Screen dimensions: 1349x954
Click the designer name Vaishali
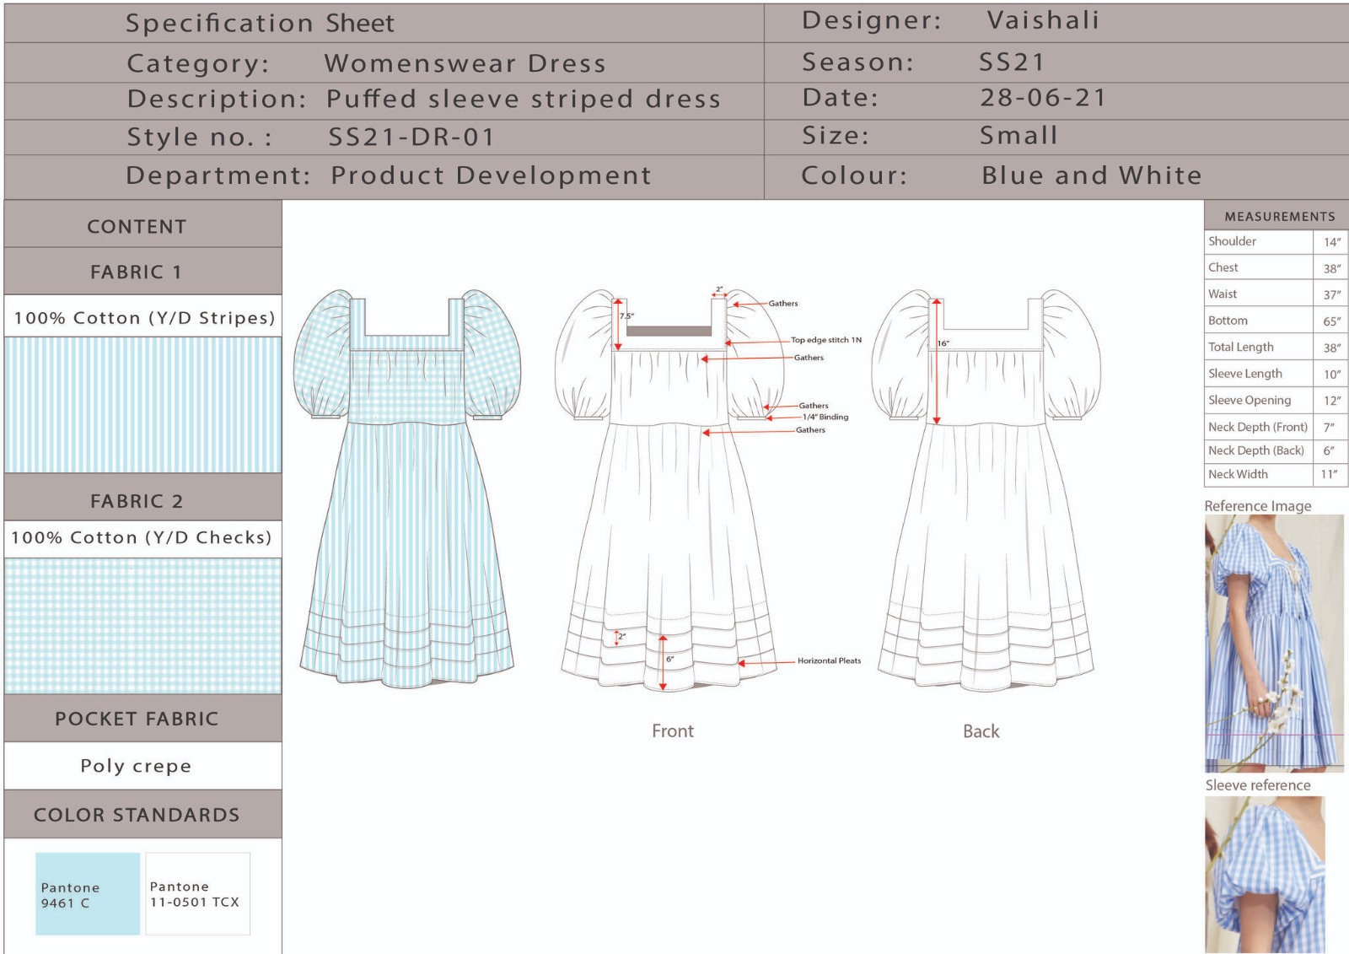click(1043, 20)
